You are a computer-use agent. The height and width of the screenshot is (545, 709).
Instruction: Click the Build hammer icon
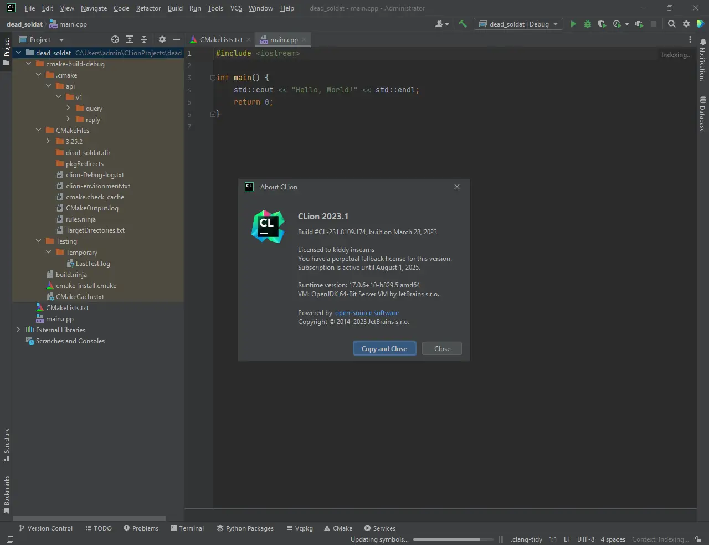pyautogui.click(x=463, y=24)
